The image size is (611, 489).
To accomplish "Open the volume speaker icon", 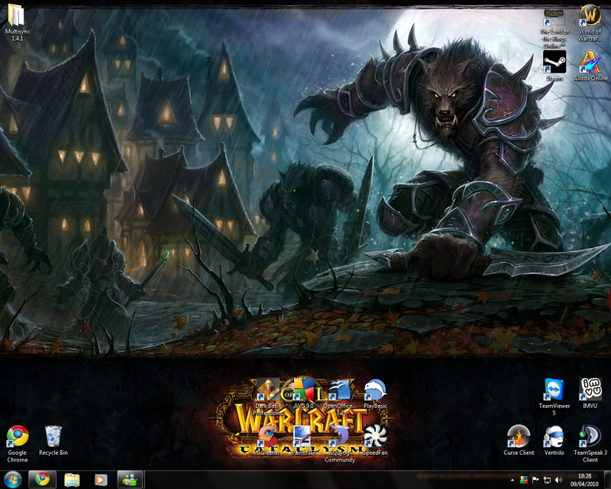I will [x=558, y=480].
